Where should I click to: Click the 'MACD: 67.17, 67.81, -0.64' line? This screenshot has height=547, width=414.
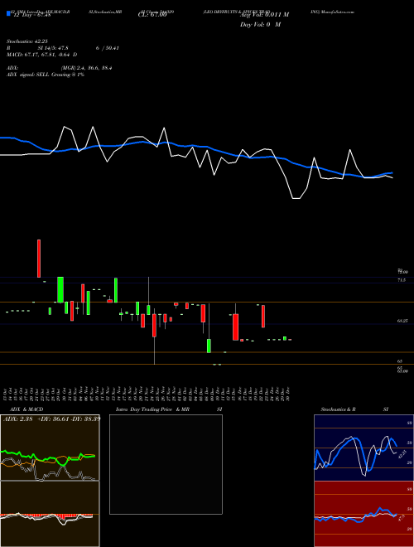[x=42, y=55]
